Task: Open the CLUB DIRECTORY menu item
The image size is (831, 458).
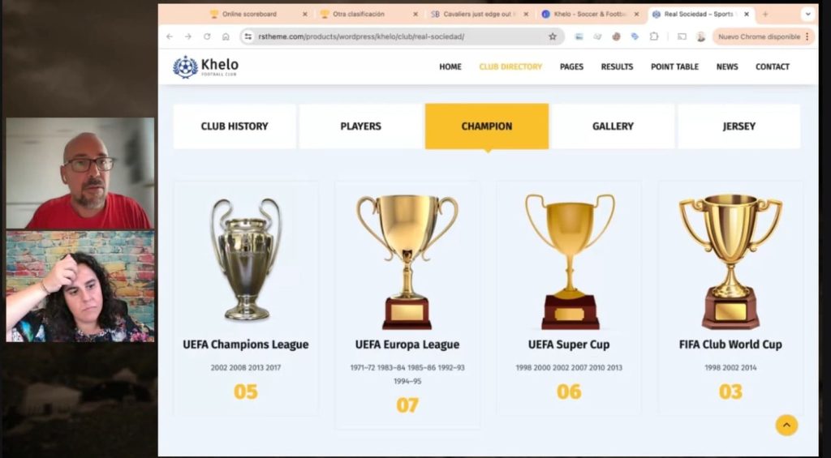Action: point(510,66)
